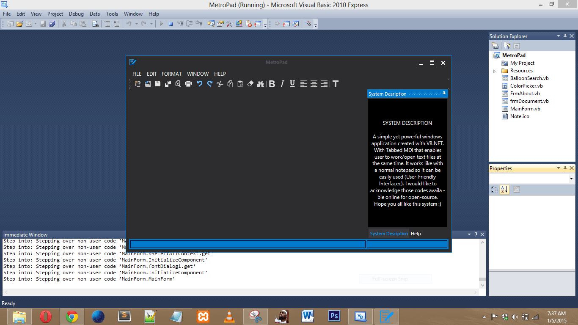Click Immediate Window vertical scrollbar down arrow
The width and height of the screenshot is (578, 325).
point(482,286)
